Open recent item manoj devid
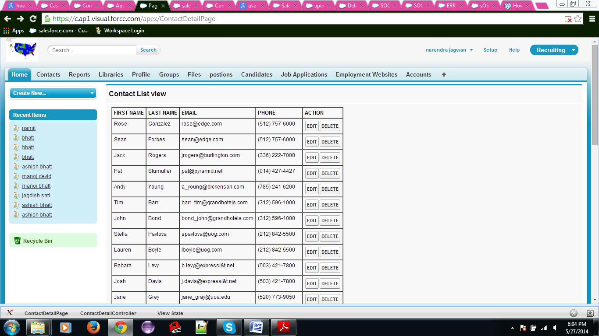The image size is (599, 336). (x=36, y=176)
